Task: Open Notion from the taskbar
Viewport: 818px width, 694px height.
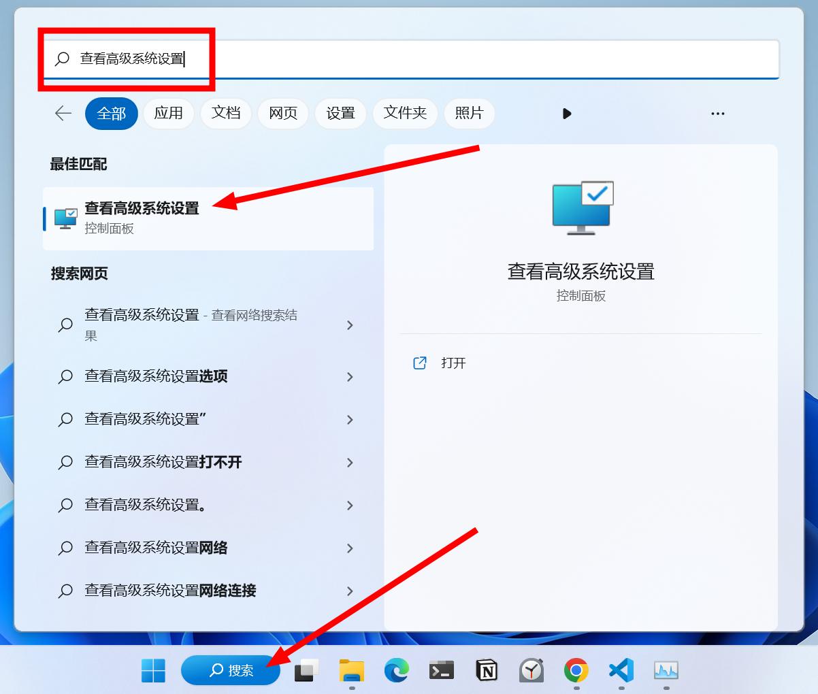Action: pyautogui.click(x=487, y=671)
